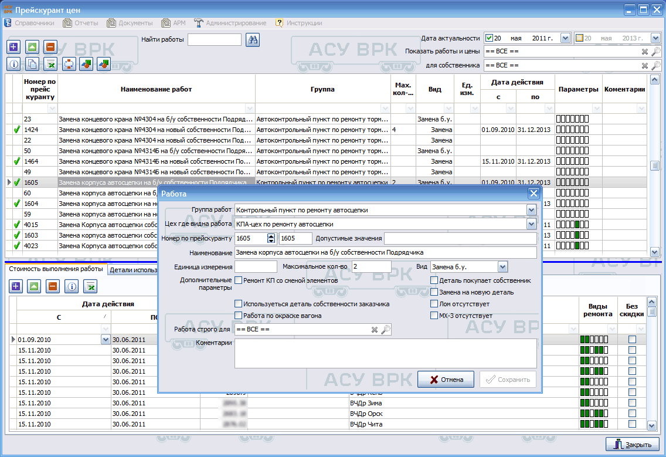Image resolution: width=666 pixels, height=457 pixels.
Task: Edit selected work using the upper green arrow icon
Action: pyautogui.click(x=32, y=47)
